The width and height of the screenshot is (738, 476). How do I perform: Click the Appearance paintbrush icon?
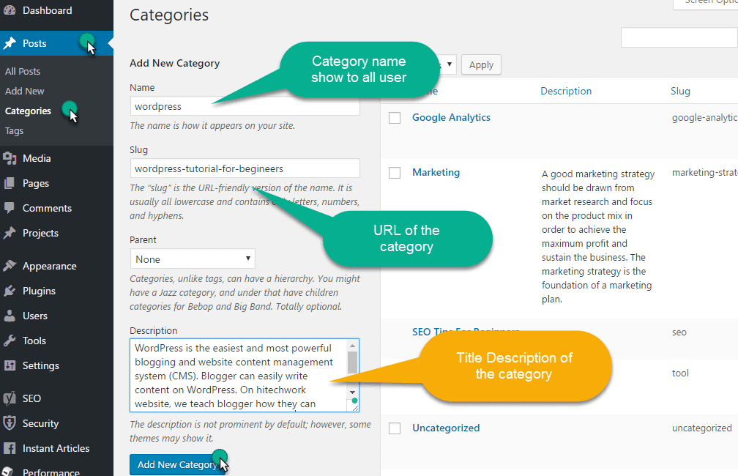tap(10, 266)
